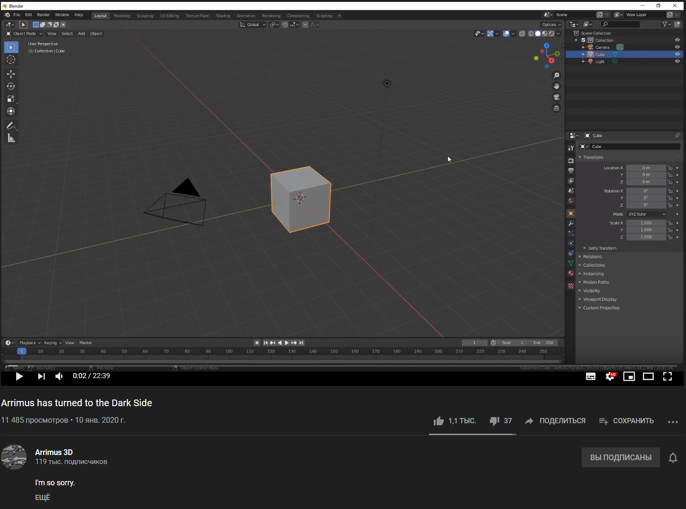The width and height of the screenshot is (686, 509).
Task: Enable miniplayer mode
Action: click(x=629, y=376)
